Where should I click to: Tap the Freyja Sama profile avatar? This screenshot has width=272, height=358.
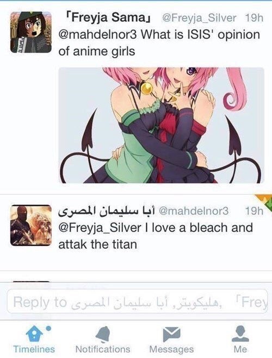pos(31,33)
